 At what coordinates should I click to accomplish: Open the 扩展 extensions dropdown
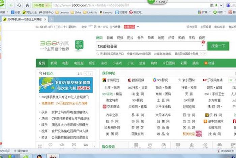[x=204, y=12]
